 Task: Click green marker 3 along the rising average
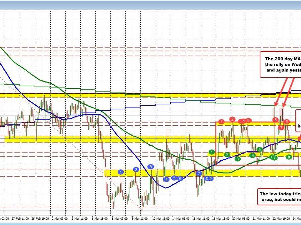click(x=237, y=159)
